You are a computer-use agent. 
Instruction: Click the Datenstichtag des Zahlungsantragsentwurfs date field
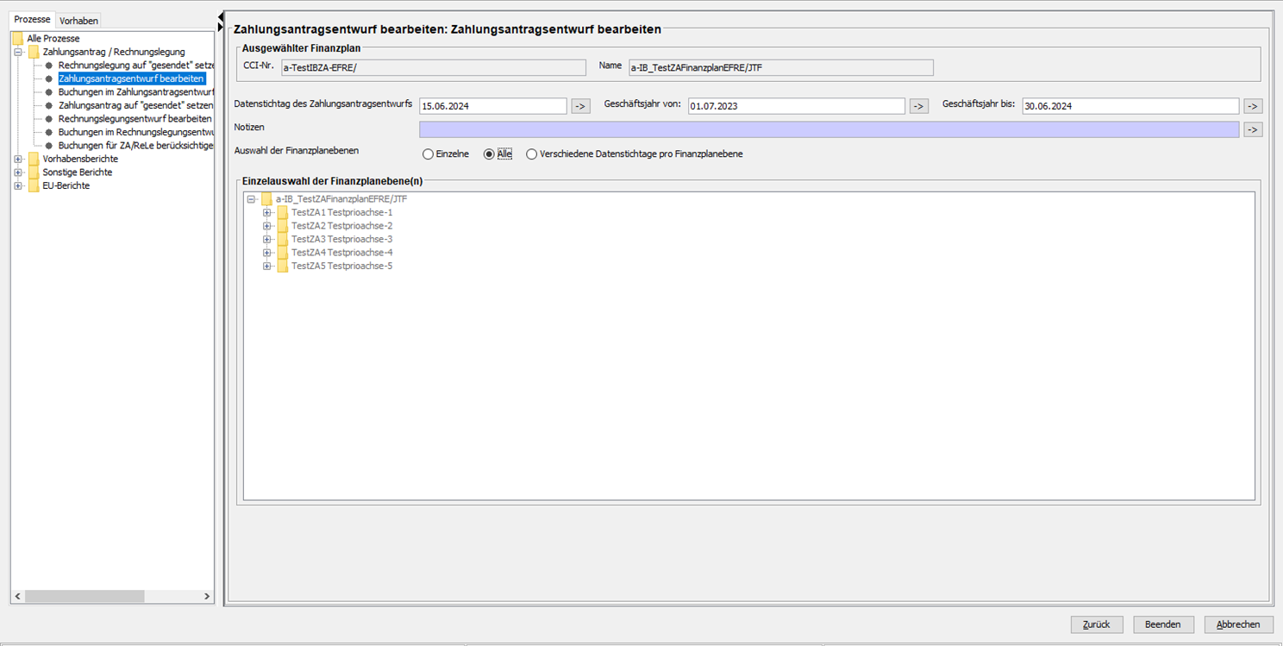pyautogui.click(x=493, y=106)
